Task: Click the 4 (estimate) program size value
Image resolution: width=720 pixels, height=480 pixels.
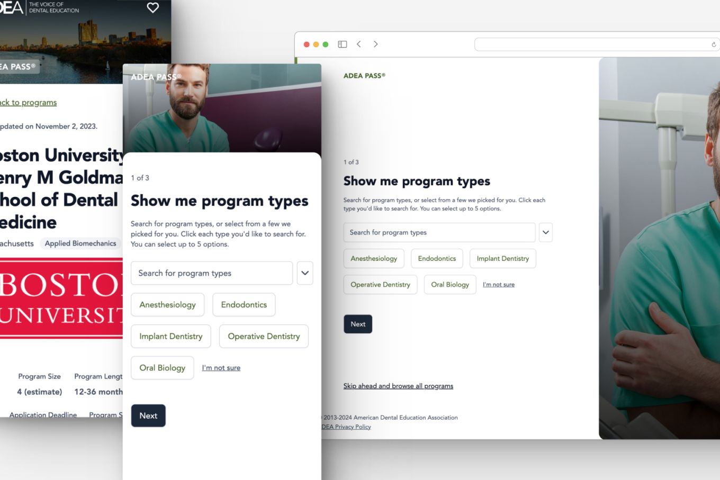Action: tap(40, 392)
